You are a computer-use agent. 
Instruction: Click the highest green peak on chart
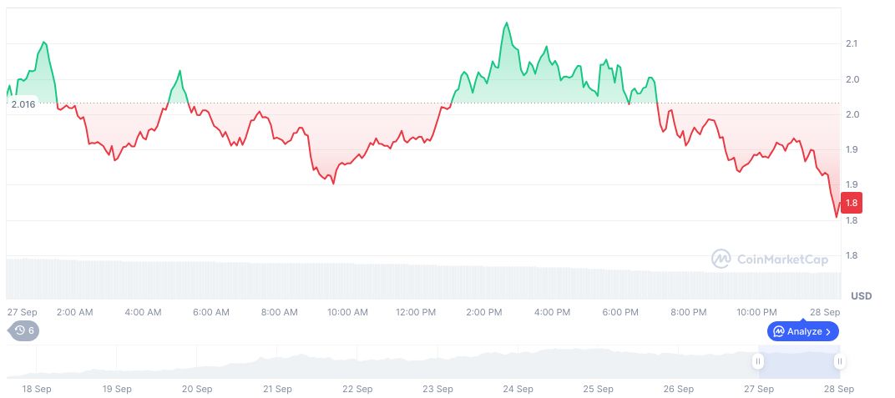coord(506,23)
